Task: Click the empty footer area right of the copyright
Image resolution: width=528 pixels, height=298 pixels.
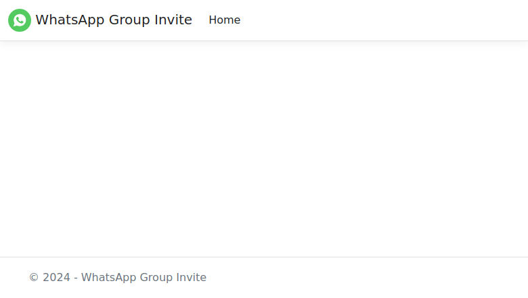Action: pyautogui.click(x=367, y=278)
